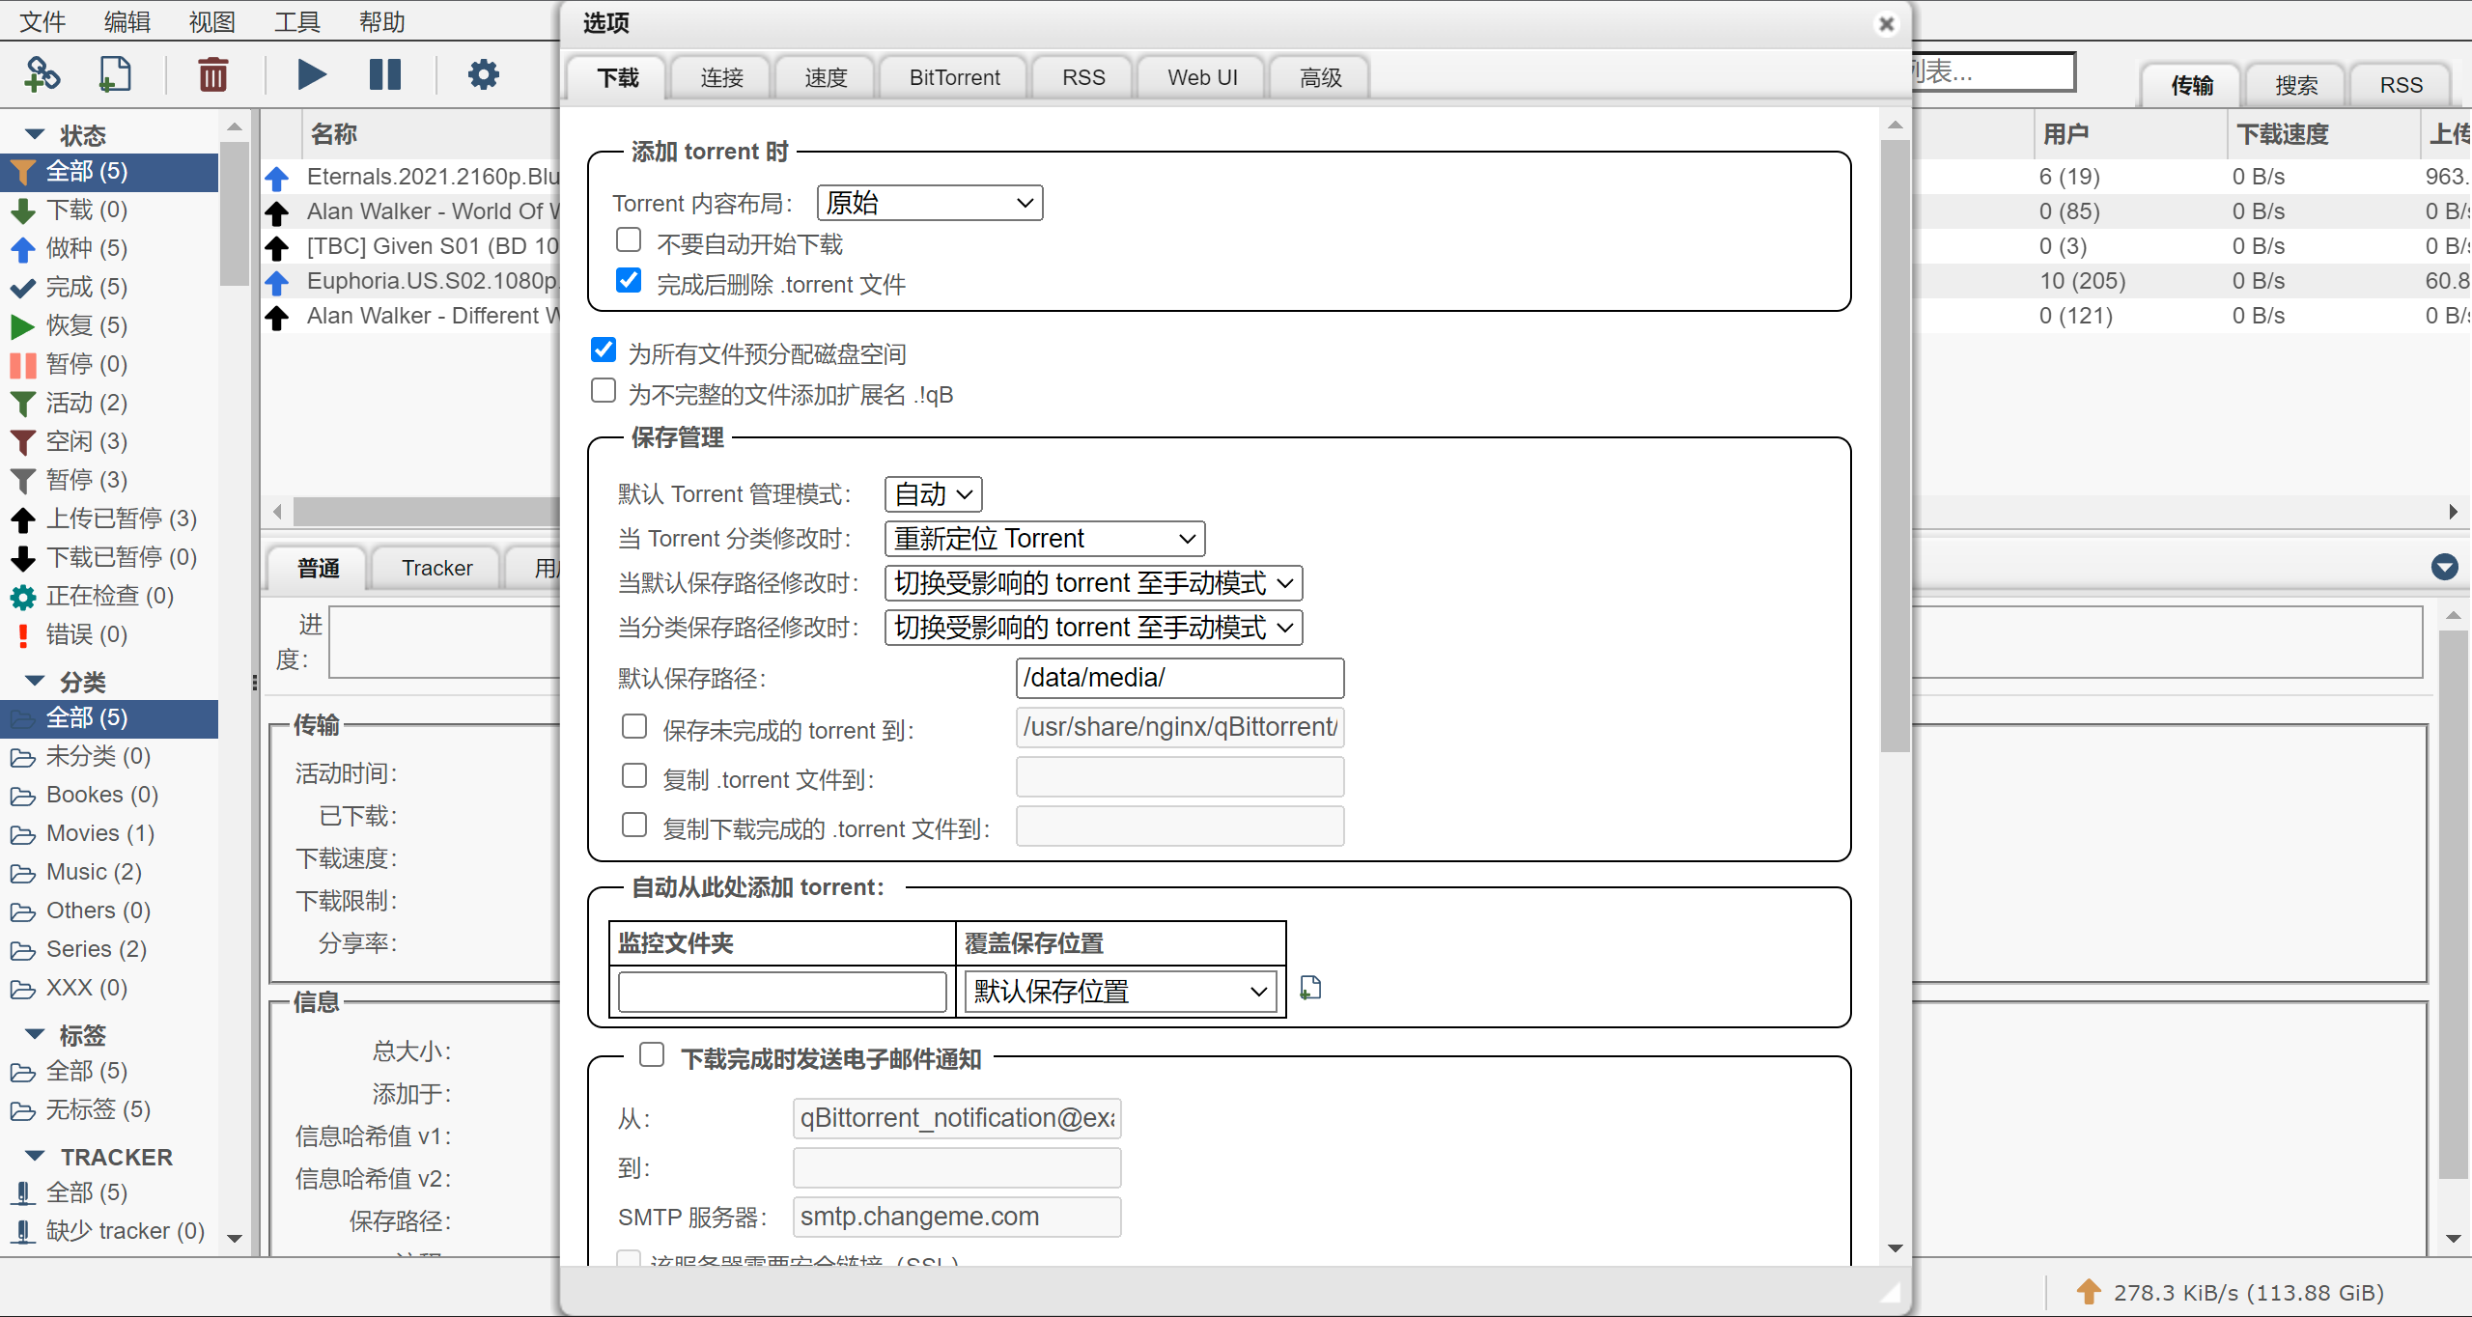Collapse the bottom details panel arrow icon

[2445, 568]
